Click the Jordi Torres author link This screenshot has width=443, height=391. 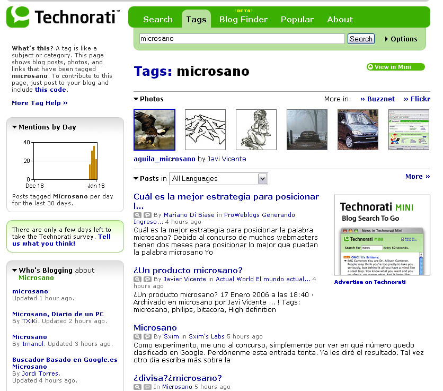tap(40, 373)
